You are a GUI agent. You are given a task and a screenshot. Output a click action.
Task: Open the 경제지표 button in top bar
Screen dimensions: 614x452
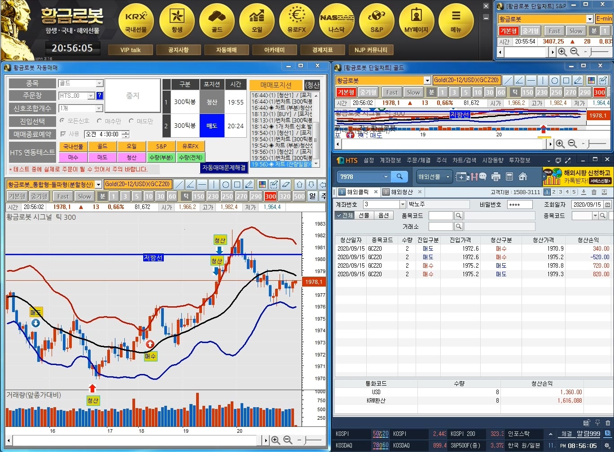coord(322,50)
